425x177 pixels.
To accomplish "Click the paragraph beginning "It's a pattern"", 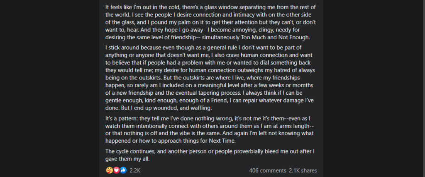I will coord(210,130).
